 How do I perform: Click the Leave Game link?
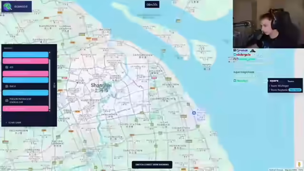click(13, 123)
